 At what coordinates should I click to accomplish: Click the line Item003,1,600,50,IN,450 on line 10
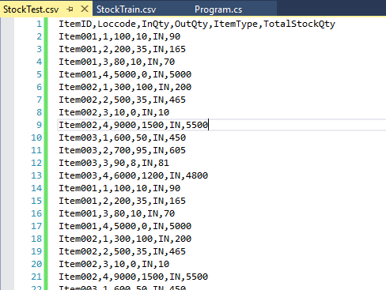(122, 137)
